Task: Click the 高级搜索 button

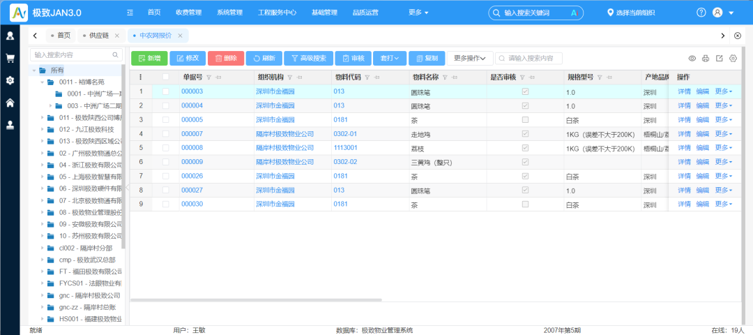Action: 308,59
